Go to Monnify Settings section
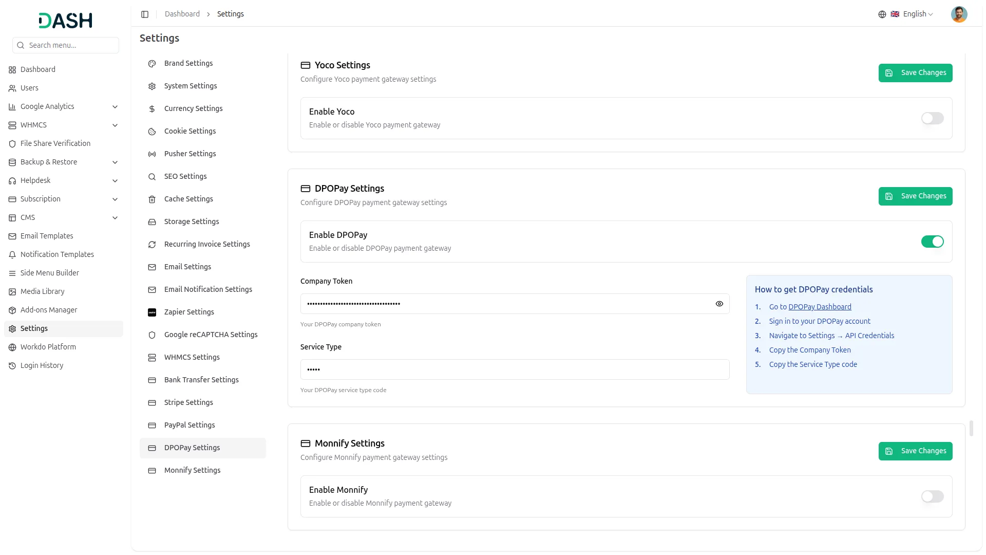 (x=203, y=470)
